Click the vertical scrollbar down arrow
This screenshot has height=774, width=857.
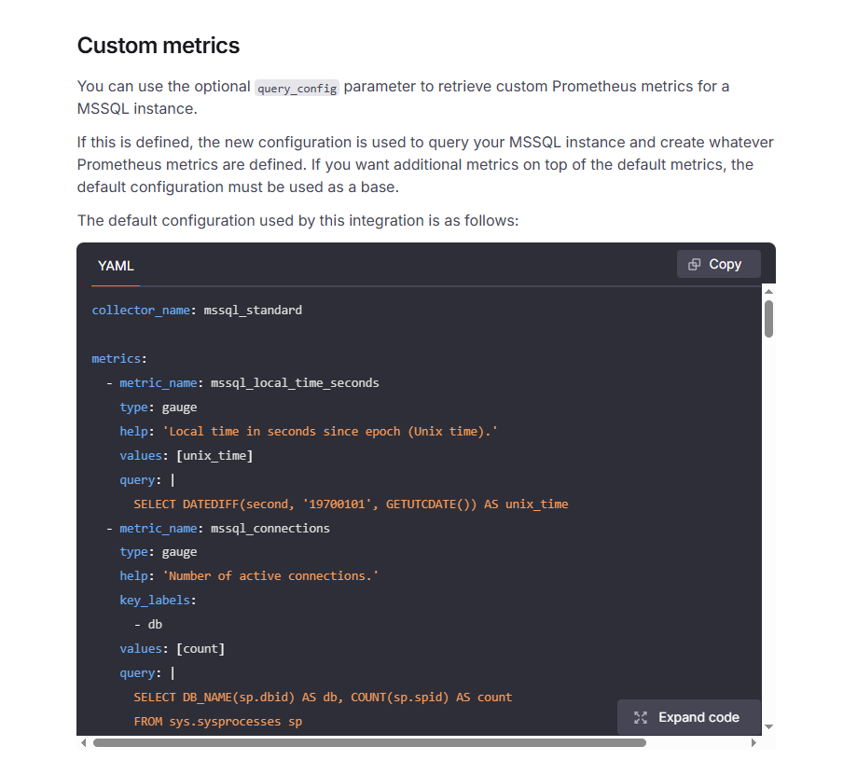click(768, 726)
